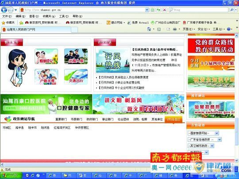Expand the address bar URL history dropdown
Image resolution: width=239 pixels, height=179 pixels.
tap(147, 10)
